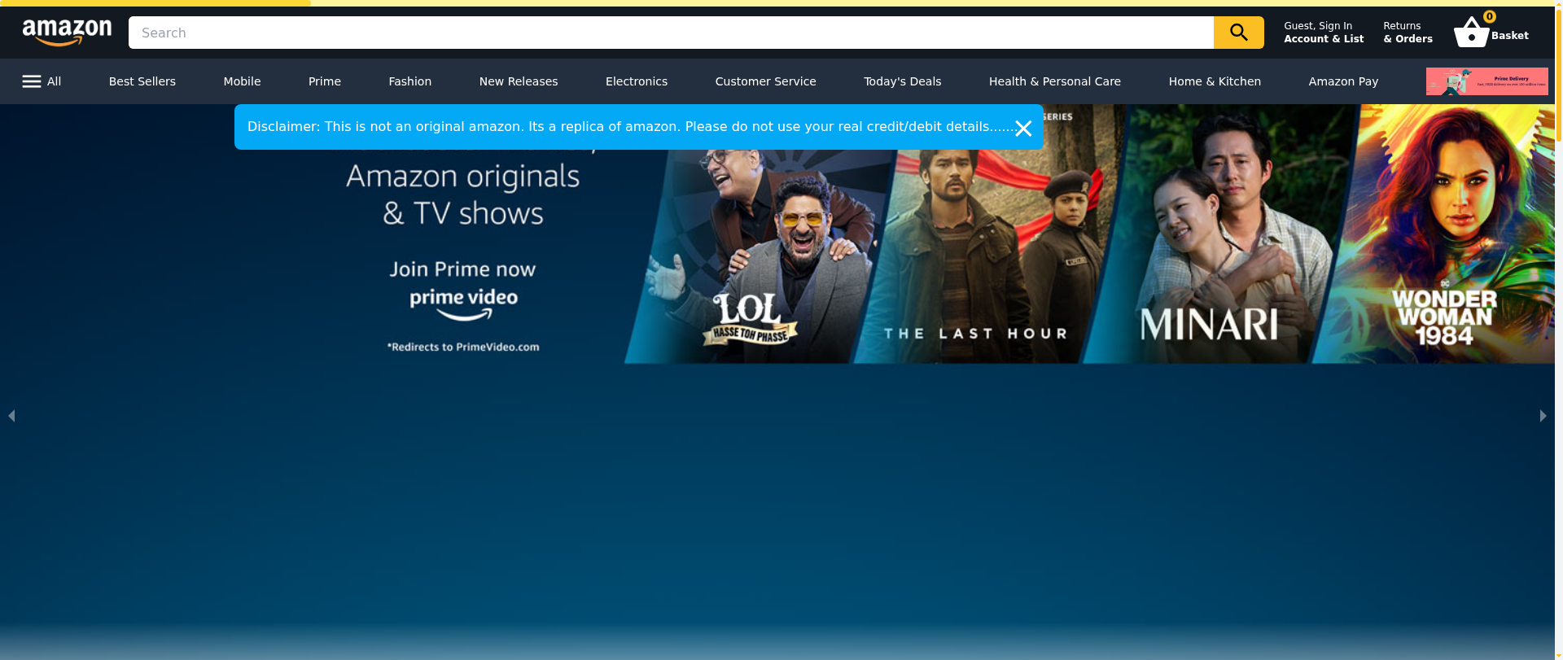Click the Join Prime now text
Viewport: 1563px width, 660px height.
tap(462, 269)
